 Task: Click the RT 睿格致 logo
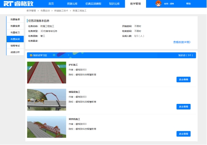click(x=18, y=4)
